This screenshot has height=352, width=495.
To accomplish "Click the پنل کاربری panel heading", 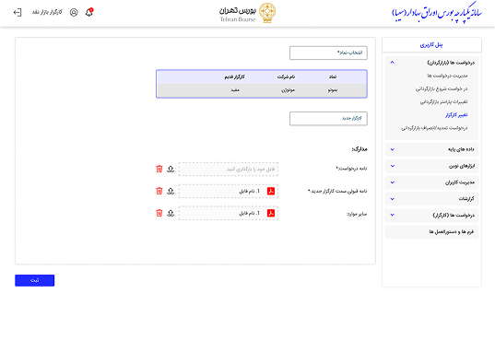I will coord(431,45).
